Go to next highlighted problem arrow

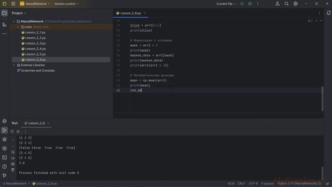point(321,21)
